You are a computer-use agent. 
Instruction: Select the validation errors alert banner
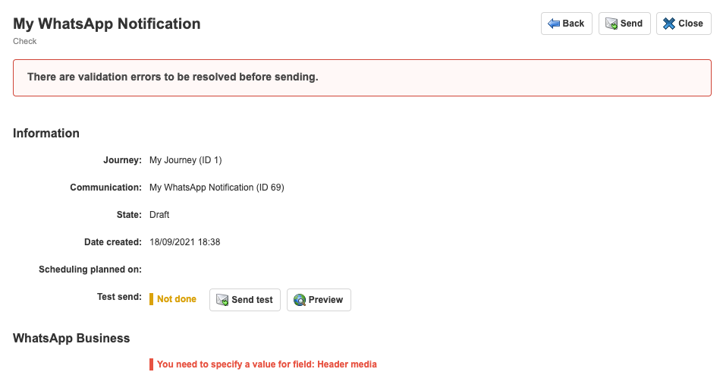point(362,77)
